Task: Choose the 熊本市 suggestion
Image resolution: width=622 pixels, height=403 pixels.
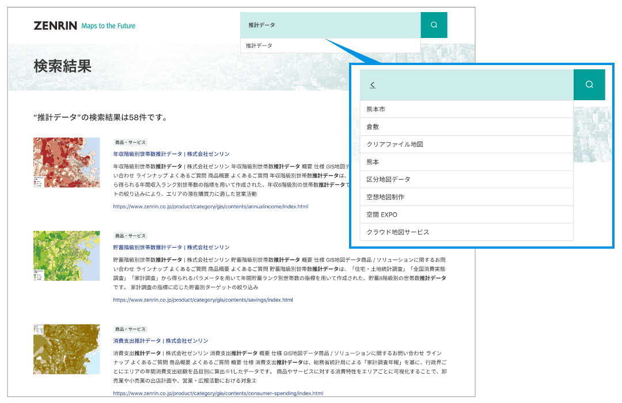Action: coord(466,109)
